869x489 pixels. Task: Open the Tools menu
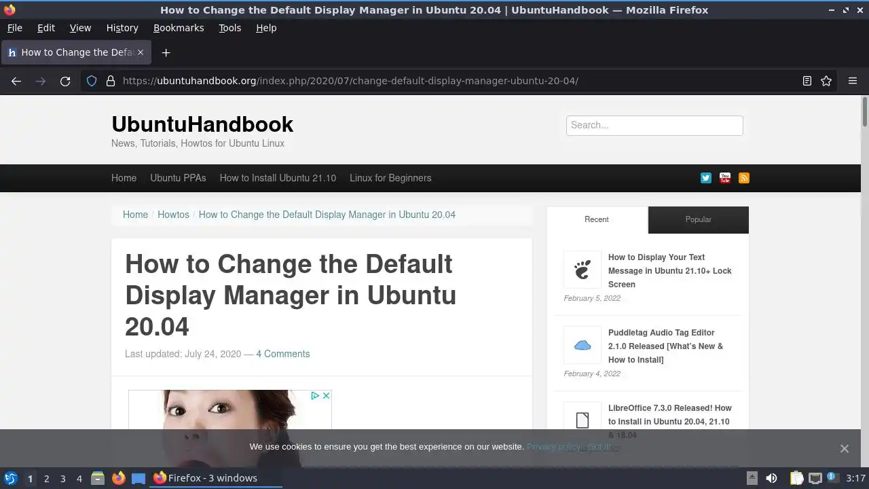coord(229,28)
